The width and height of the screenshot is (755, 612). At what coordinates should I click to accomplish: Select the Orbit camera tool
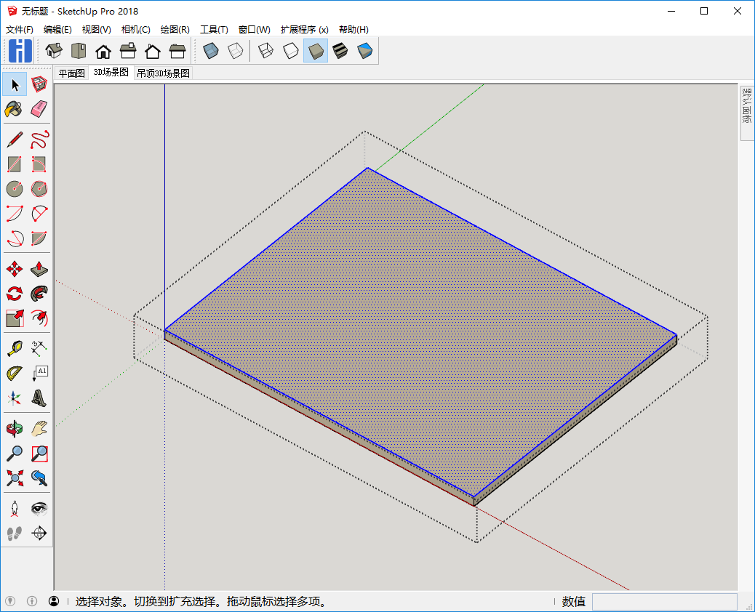click(x=15, y=428)
